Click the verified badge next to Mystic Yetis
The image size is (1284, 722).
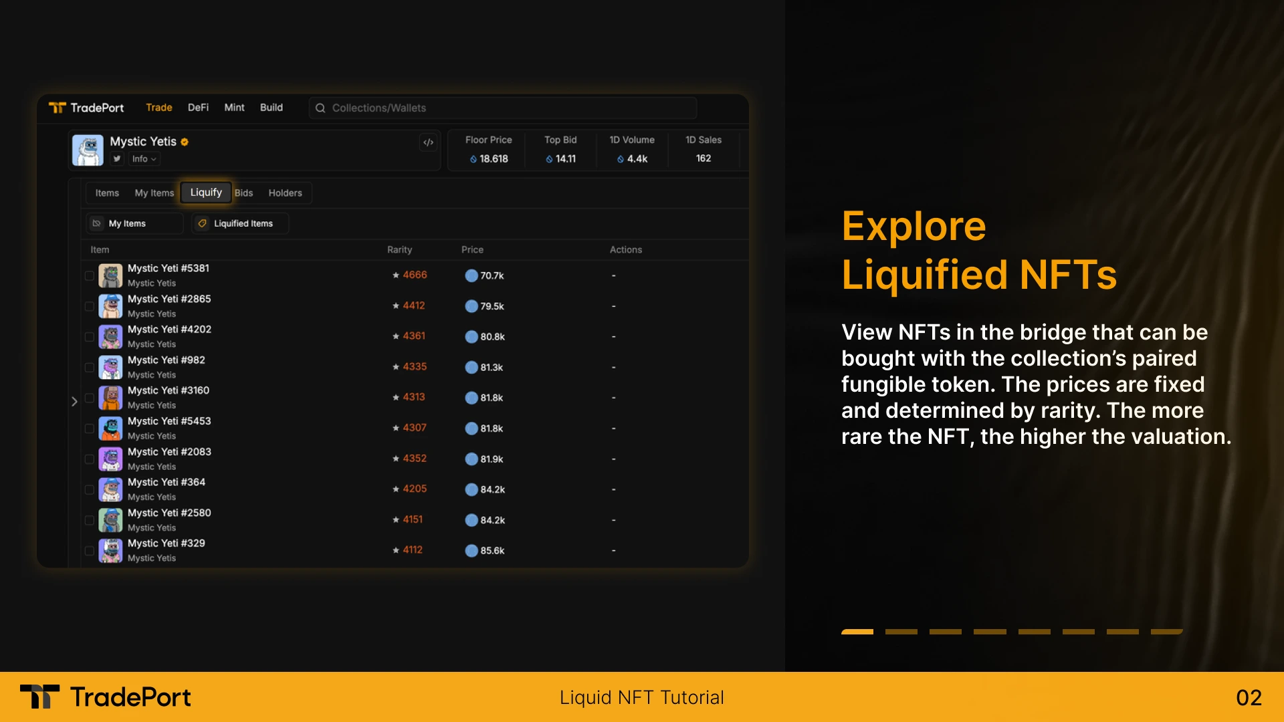coord(185,142)
